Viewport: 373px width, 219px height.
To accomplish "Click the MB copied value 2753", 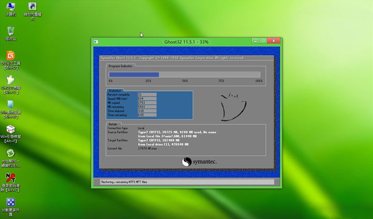I will click(147, 103).
